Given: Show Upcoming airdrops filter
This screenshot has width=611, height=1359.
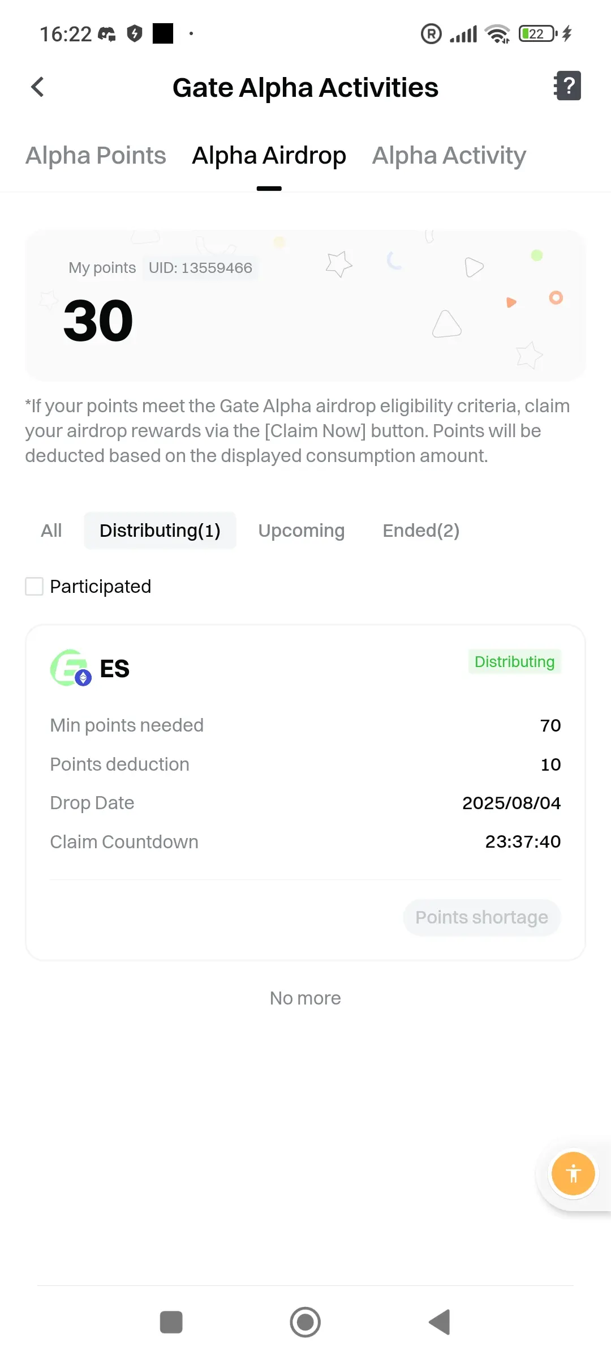Looking at the screenshot, I should click(x=302, y=531).
